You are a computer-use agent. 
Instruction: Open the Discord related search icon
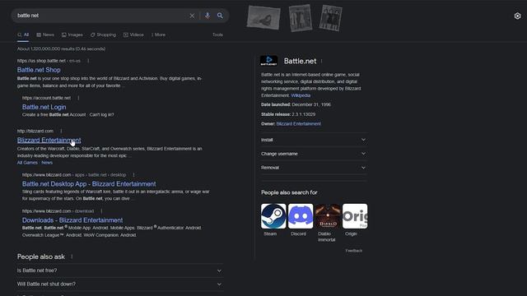click(301, 216)
